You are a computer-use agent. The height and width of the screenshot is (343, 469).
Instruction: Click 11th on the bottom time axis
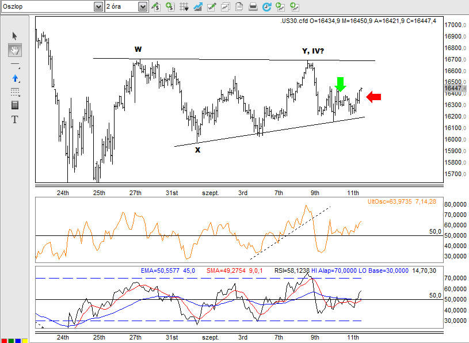[x=353, y=338]
